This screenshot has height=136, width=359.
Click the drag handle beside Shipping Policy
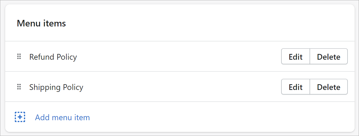click(19, 87)
